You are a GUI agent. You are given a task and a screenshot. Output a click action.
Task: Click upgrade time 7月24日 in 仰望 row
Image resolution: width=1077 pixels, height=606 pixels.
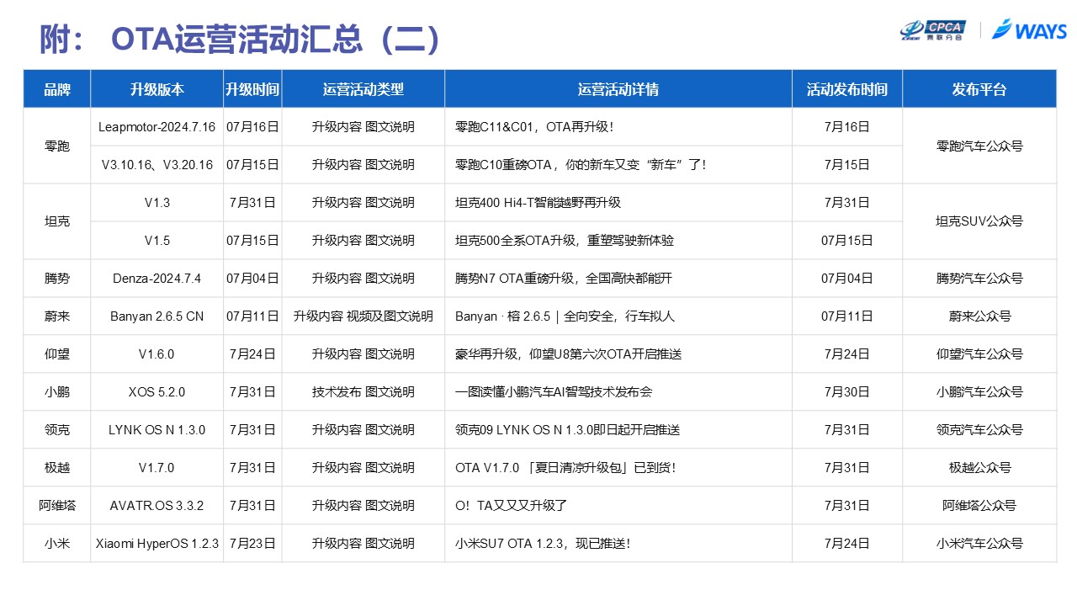coord(252,354)
